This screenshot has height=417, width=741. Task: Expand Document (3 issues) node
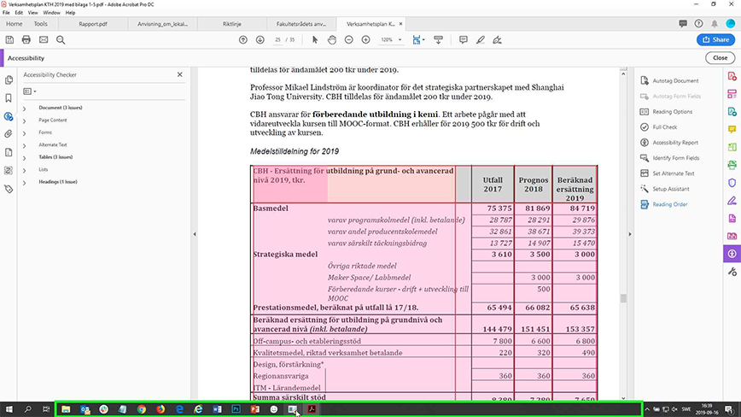(24, 109)
